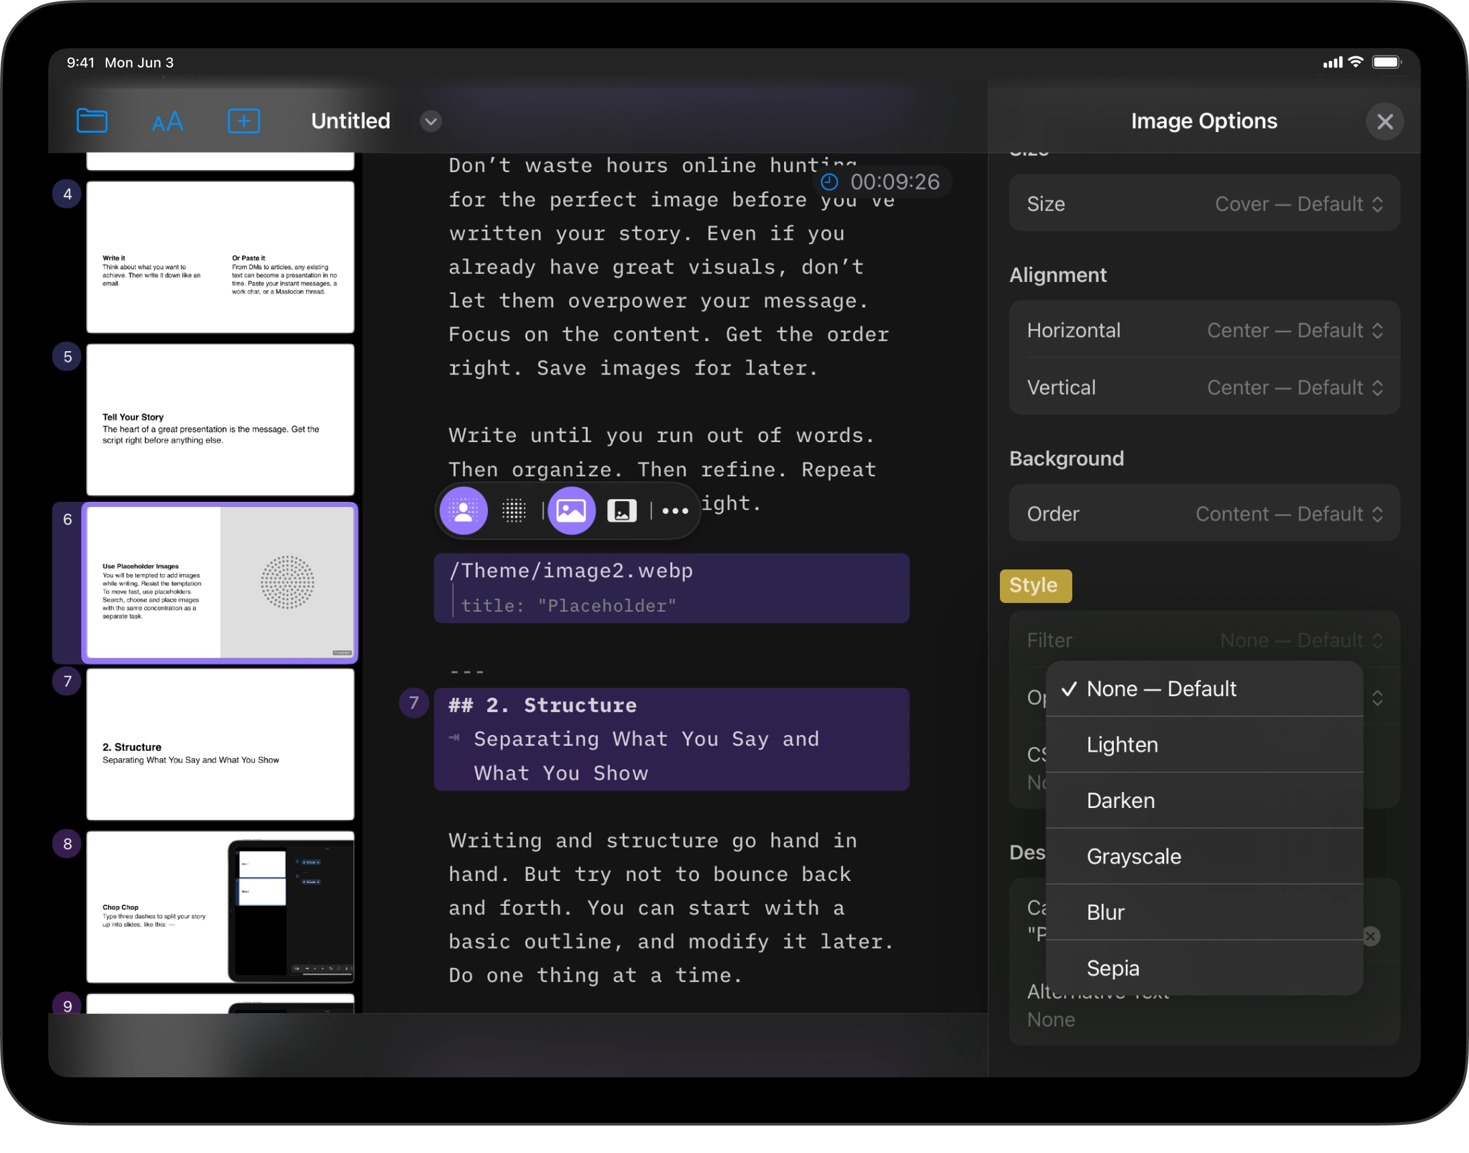Click the Wi-Fi icon in status bar
Viewport: 1469px width, 1153px height.
pyautogui.click(x=1355, y=62)
